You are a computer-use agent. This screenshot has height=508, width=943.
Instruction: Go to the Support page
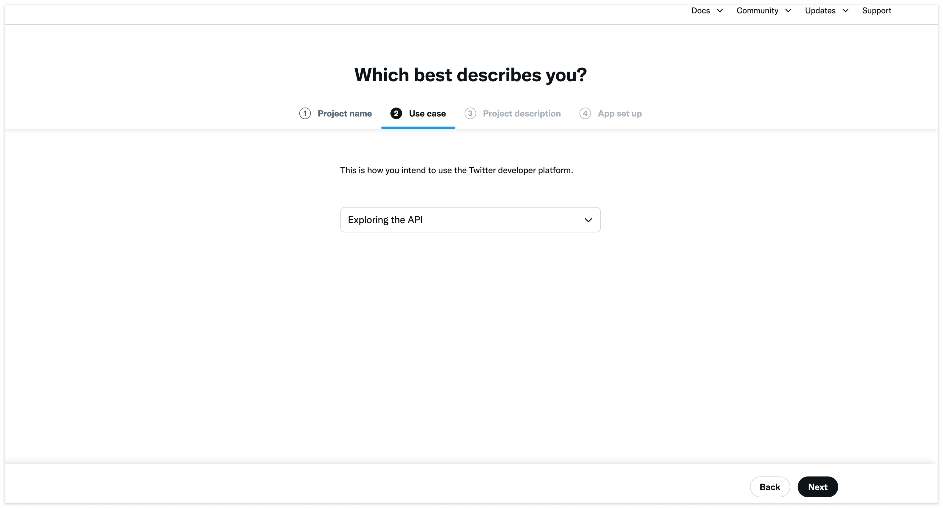876,11
